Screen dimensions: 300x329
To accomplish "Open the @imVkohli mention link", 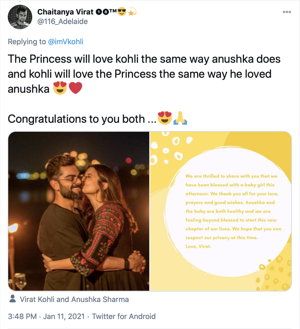I will pos(66,42).
